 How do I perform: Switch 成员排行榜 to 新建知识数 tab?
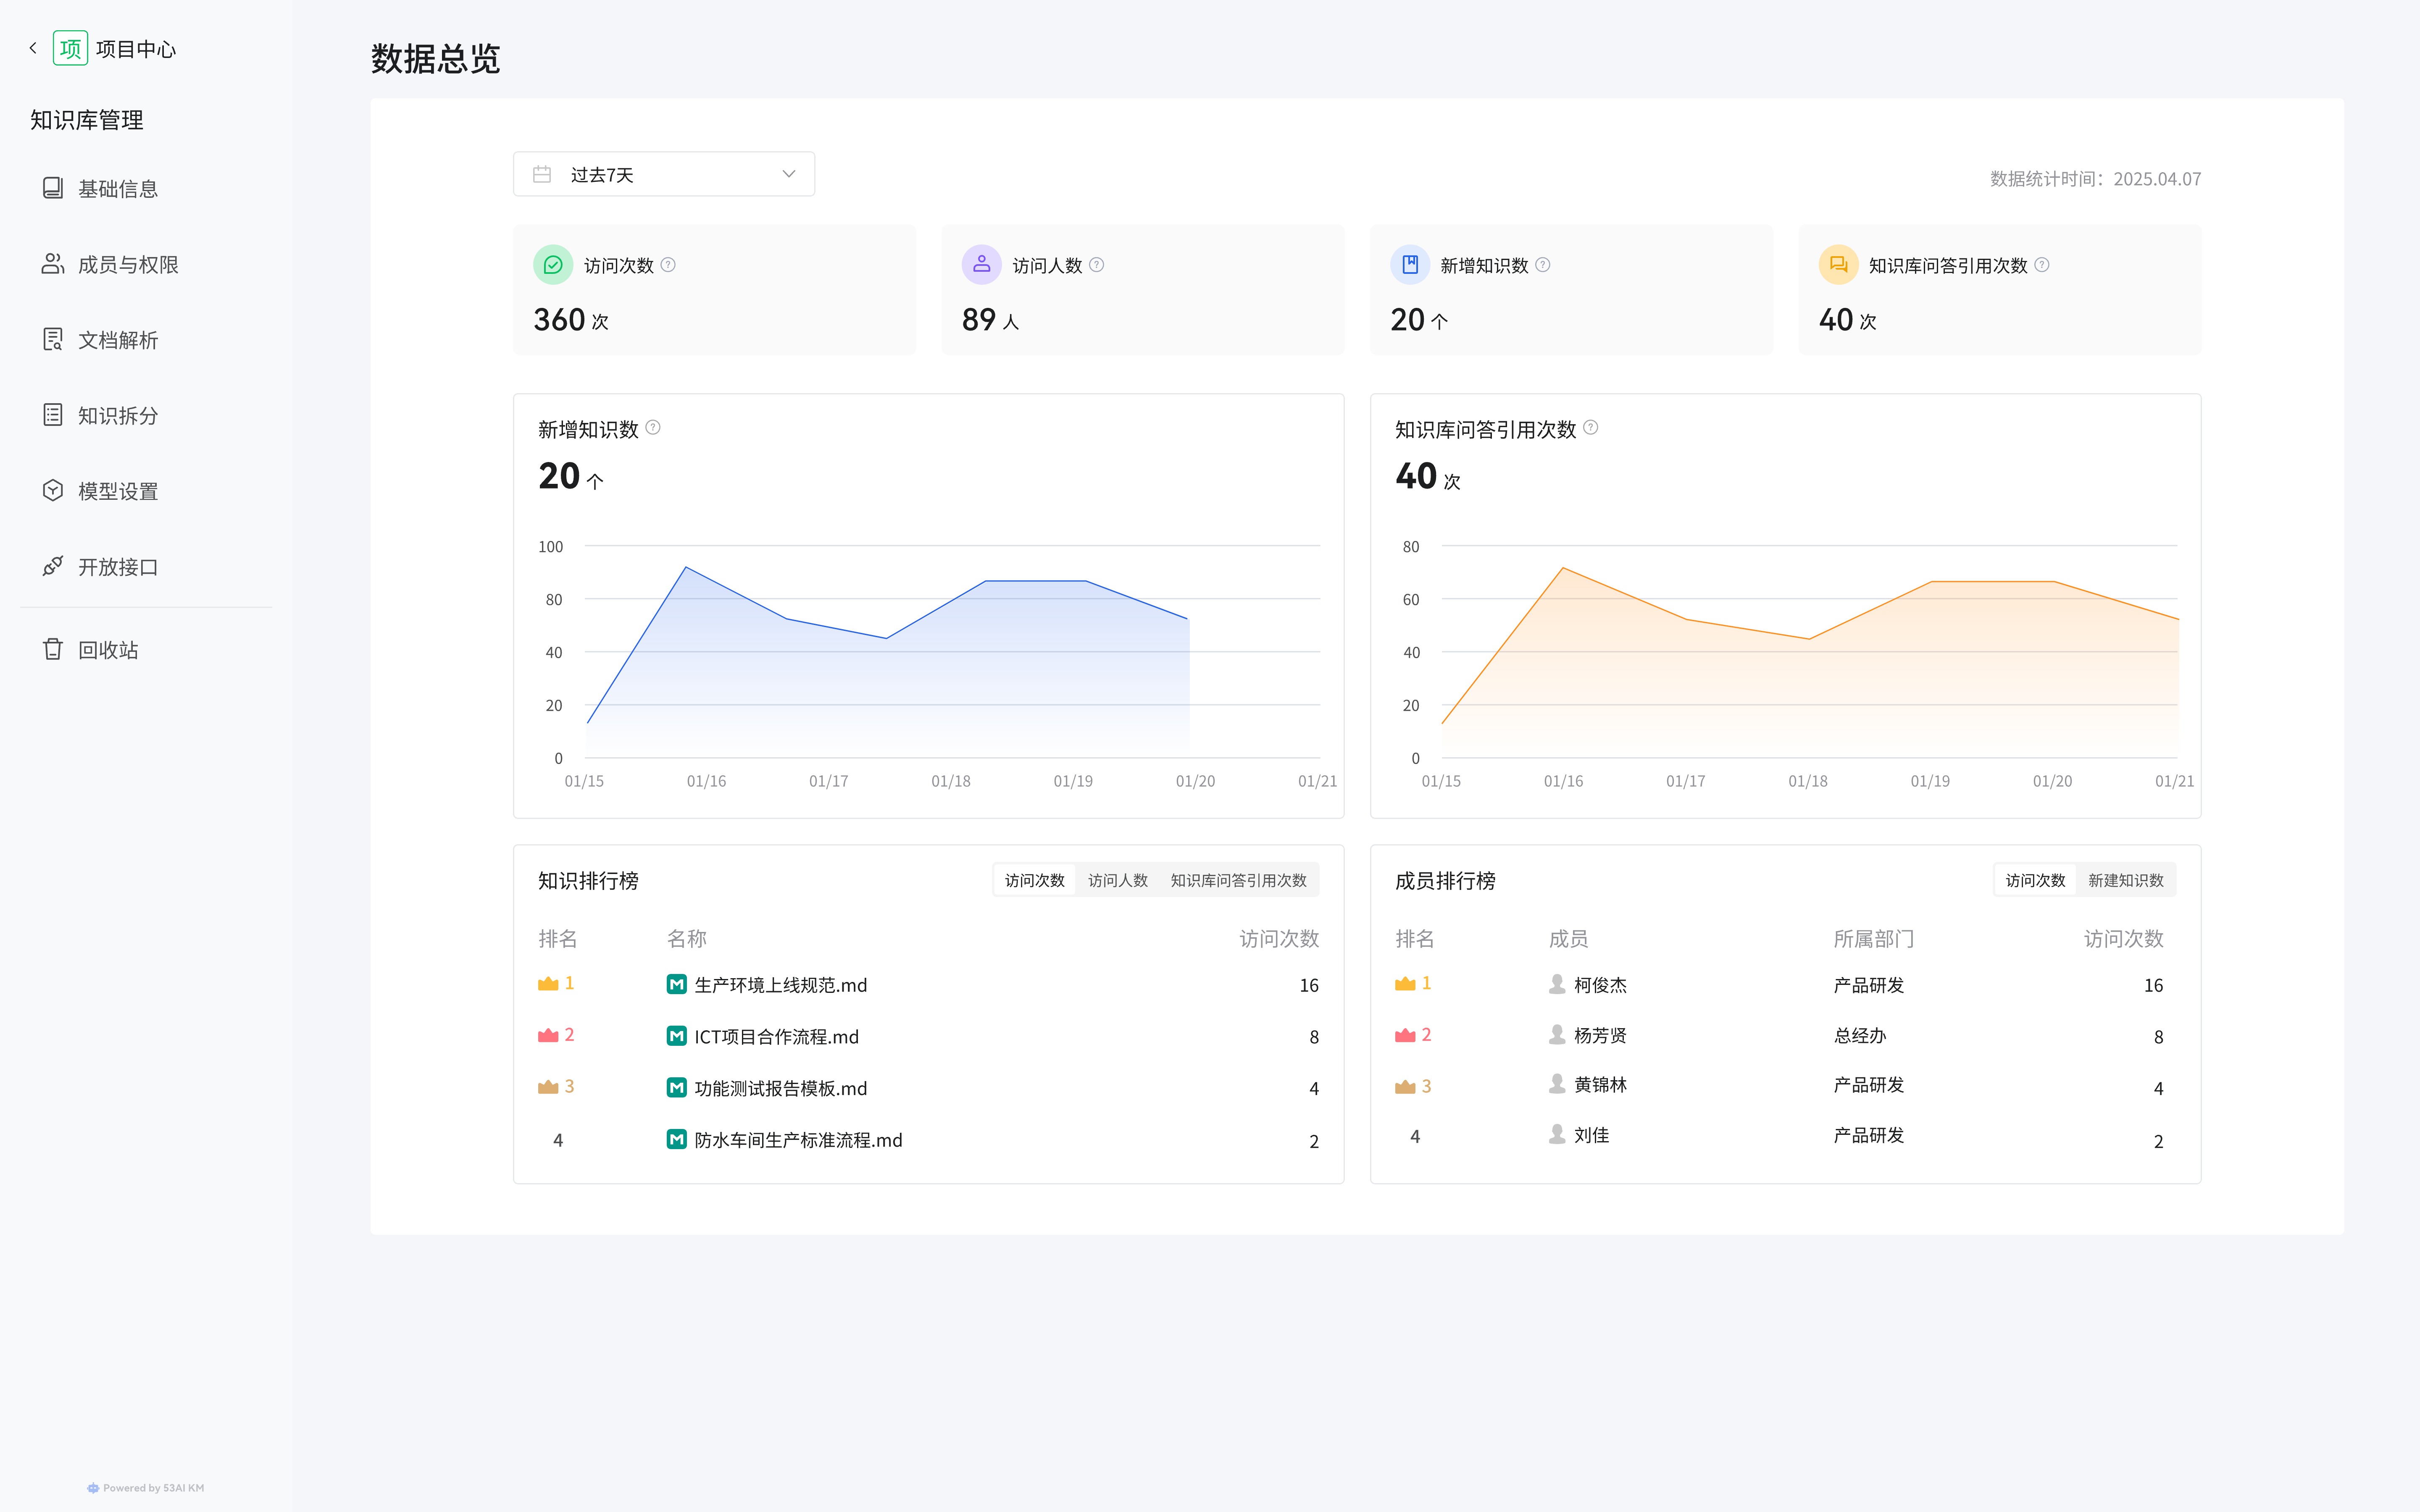coord(2125,880)
